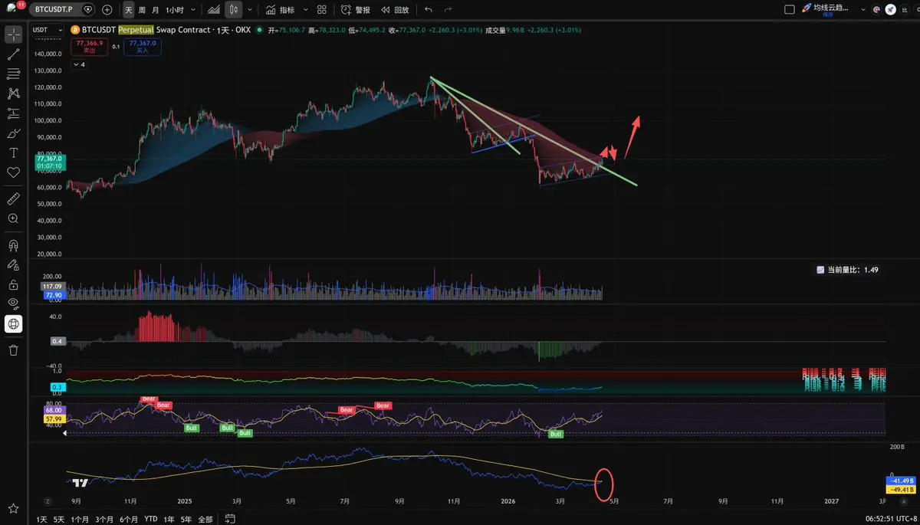Toggle magnet mode in left toolbar

coord(13,246)
